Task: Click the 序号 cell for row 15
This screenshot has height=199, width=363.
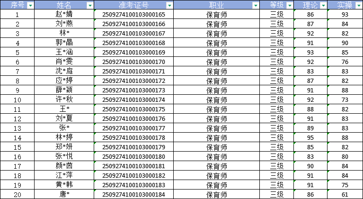Action: pyautogui.click(x=18, y=147)
